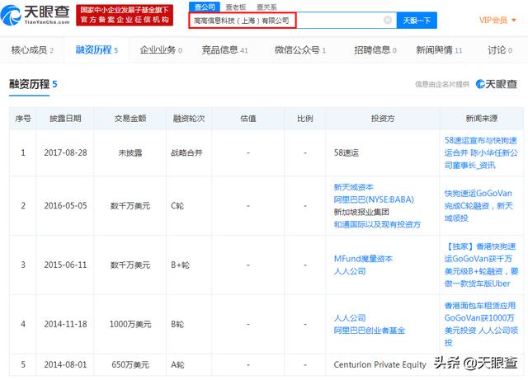
Task: Switch to 新闻舆情 tab
Action: click(439, 50)
